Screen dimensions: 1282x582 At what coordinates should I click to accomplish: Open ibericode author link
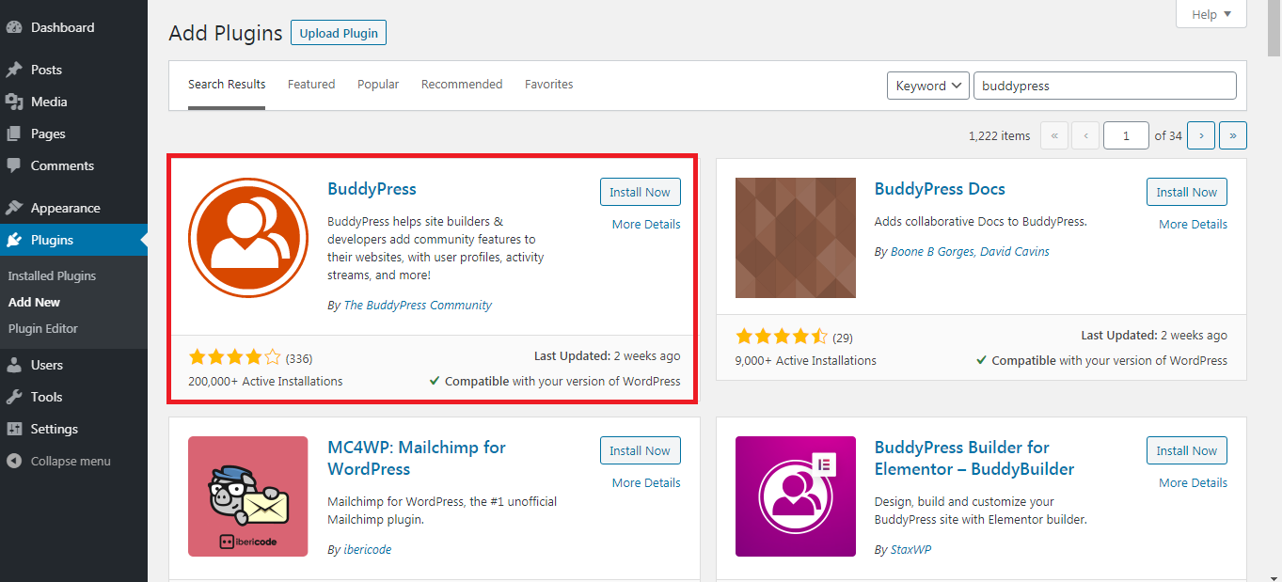tap(368, 549)
